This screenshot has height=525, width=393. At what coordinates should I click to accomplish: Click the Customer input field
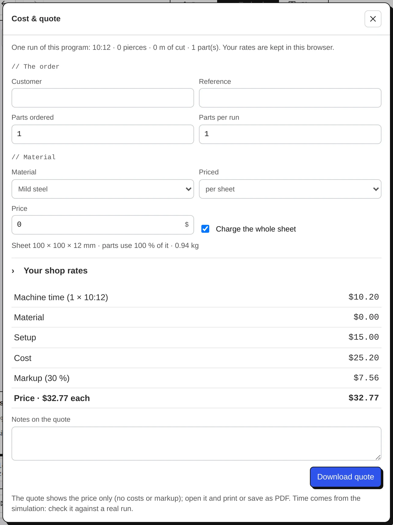coord(103,98)
